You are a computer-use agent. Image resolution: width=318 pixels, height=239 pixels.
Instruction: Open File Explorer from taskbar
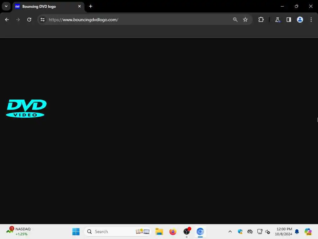[x=159, y=232]
